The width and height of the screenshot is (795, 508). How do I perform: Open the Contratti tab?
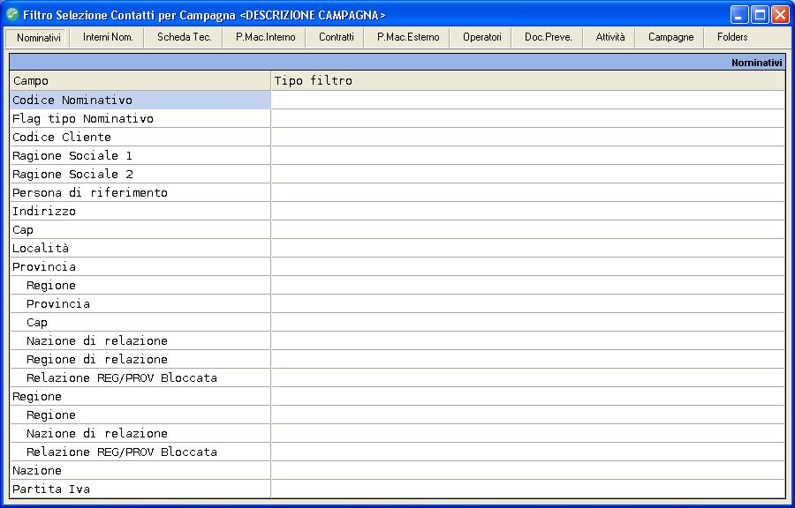coord(337,37)
